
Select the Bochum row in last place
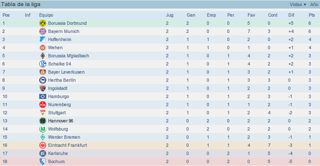click(x=160, y=162)
